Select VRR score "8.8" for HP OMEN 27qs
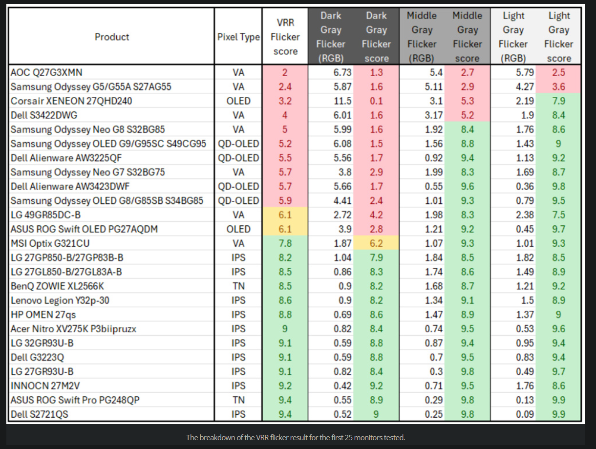 [285, 315]
